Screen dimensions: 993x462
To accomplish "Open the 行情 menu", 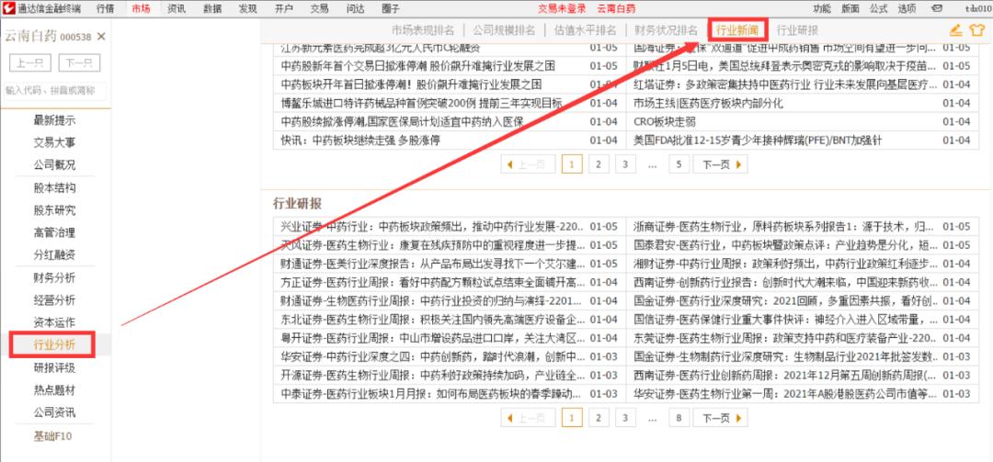I will click(106, 8).
